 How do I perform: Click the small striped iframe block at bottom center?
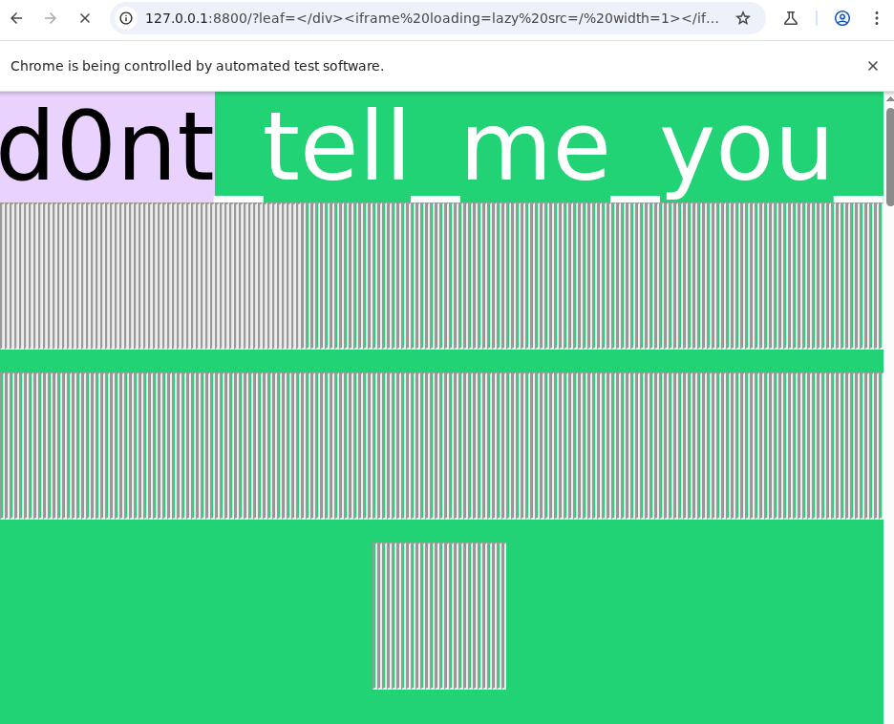(439, 616)
